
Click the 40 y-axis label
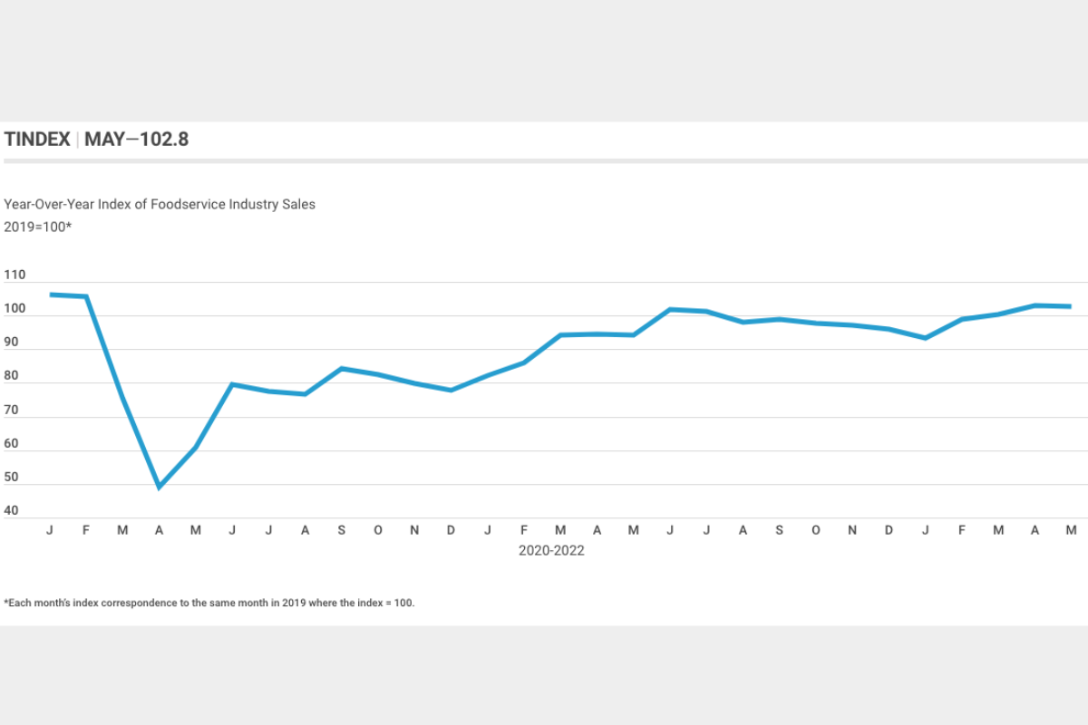[x=11, y=511]
